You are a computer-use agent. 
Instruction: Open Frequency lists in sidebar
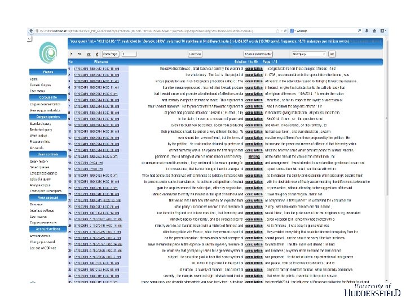tap(39, 142)
